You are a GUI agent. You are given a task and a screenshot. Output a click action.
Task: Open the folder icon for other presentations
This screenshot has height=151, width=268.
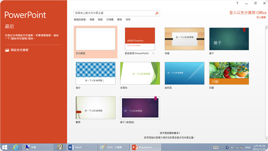pyautogui.click(x=7, y=50)
